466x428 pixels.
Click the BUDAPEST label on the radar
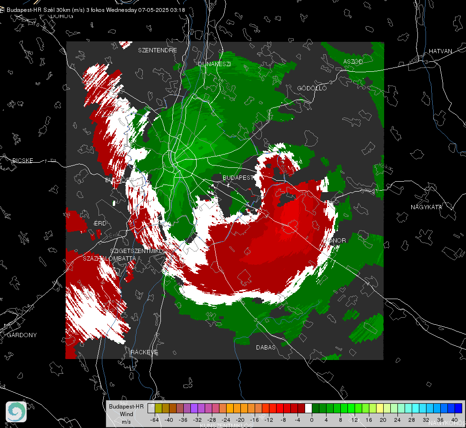click(238, 177)
